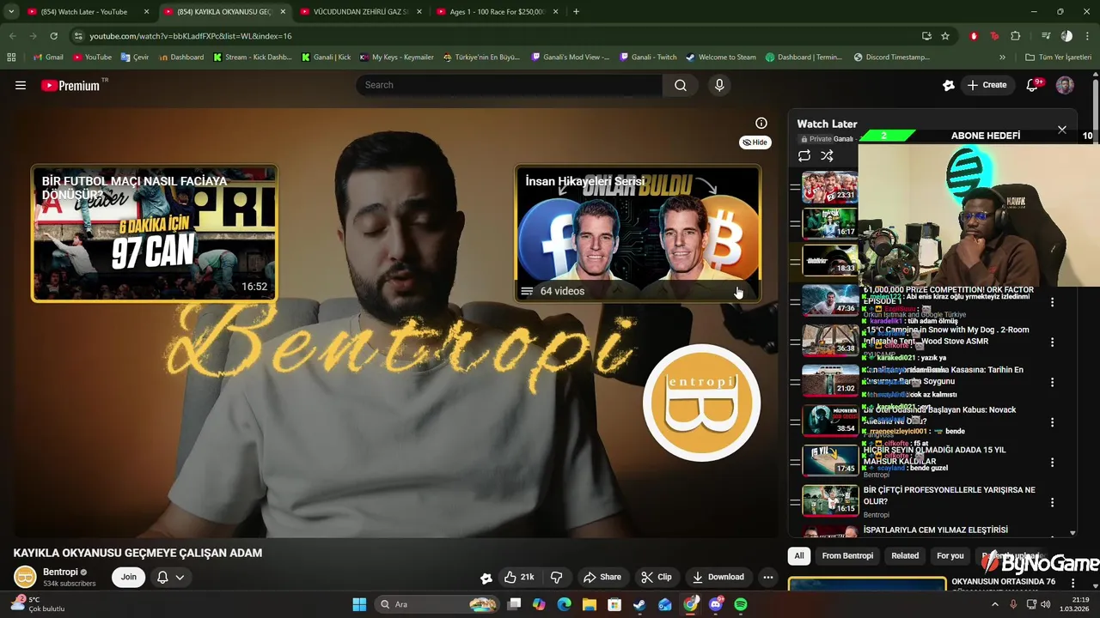The height and width of the screenshot is (618, 1100).
Task: Click the YouTube search input field
Action: (x=509, y=85)
